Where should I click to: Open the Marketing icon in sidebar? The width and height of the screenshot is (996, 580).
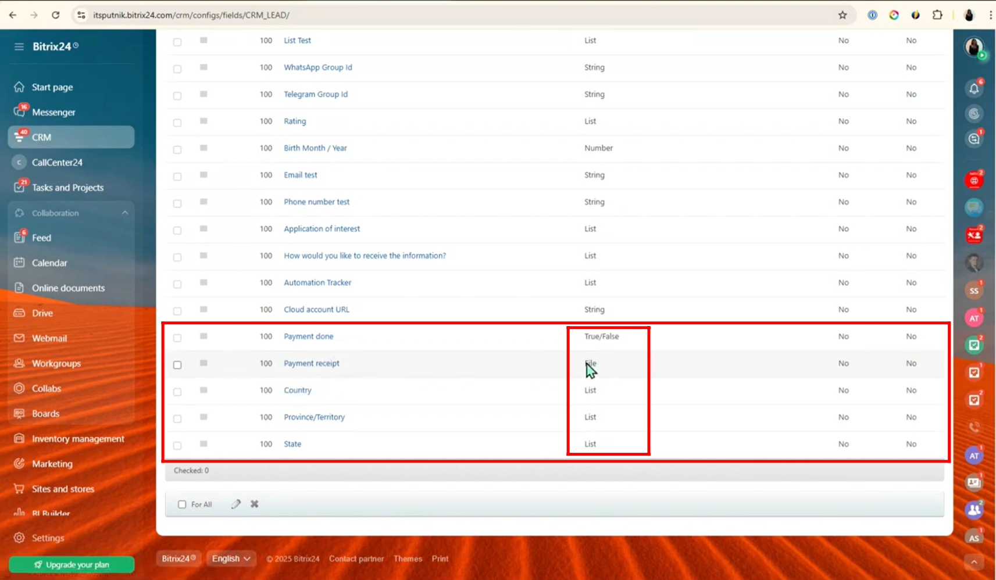[19, 463]
